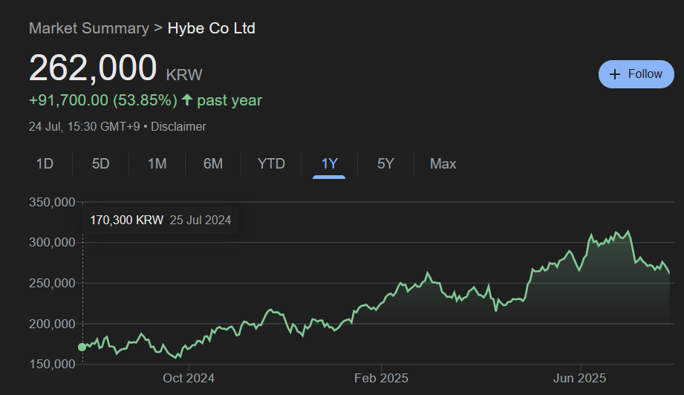Image resolution: width=684 pixels, height=395 pixels.
Task: Show the Max price history
Action: [x=443, y=164]
